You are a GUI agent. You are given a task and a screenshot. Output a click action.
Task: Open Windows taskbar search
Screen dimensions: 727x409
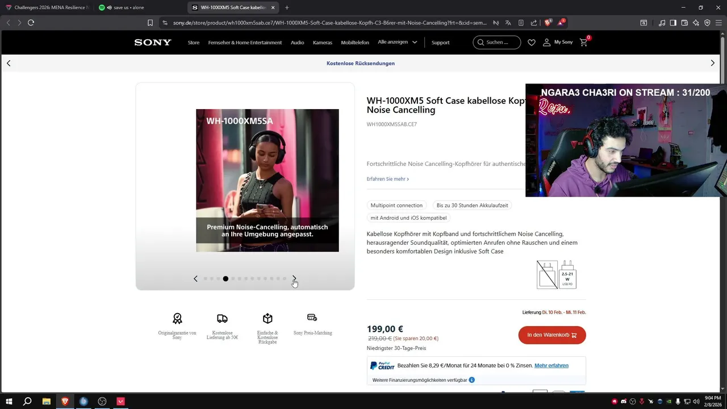[x=27, y=401]
